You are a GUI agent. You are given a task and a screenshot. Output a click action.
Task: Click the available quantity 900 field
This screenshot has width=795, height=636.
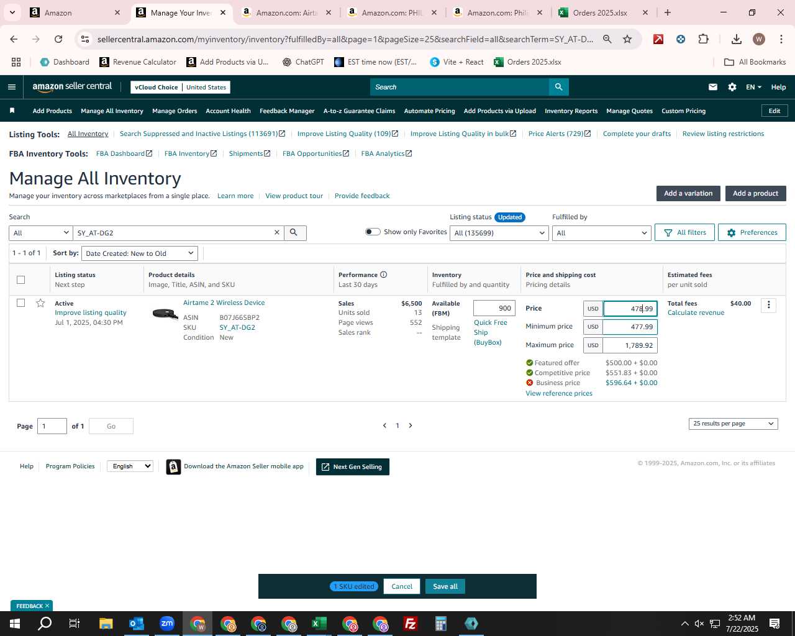pyautogui.click(x=494, y=308)
